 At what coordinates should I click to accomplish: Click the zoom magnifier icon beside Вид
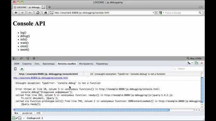pos(188,58)
